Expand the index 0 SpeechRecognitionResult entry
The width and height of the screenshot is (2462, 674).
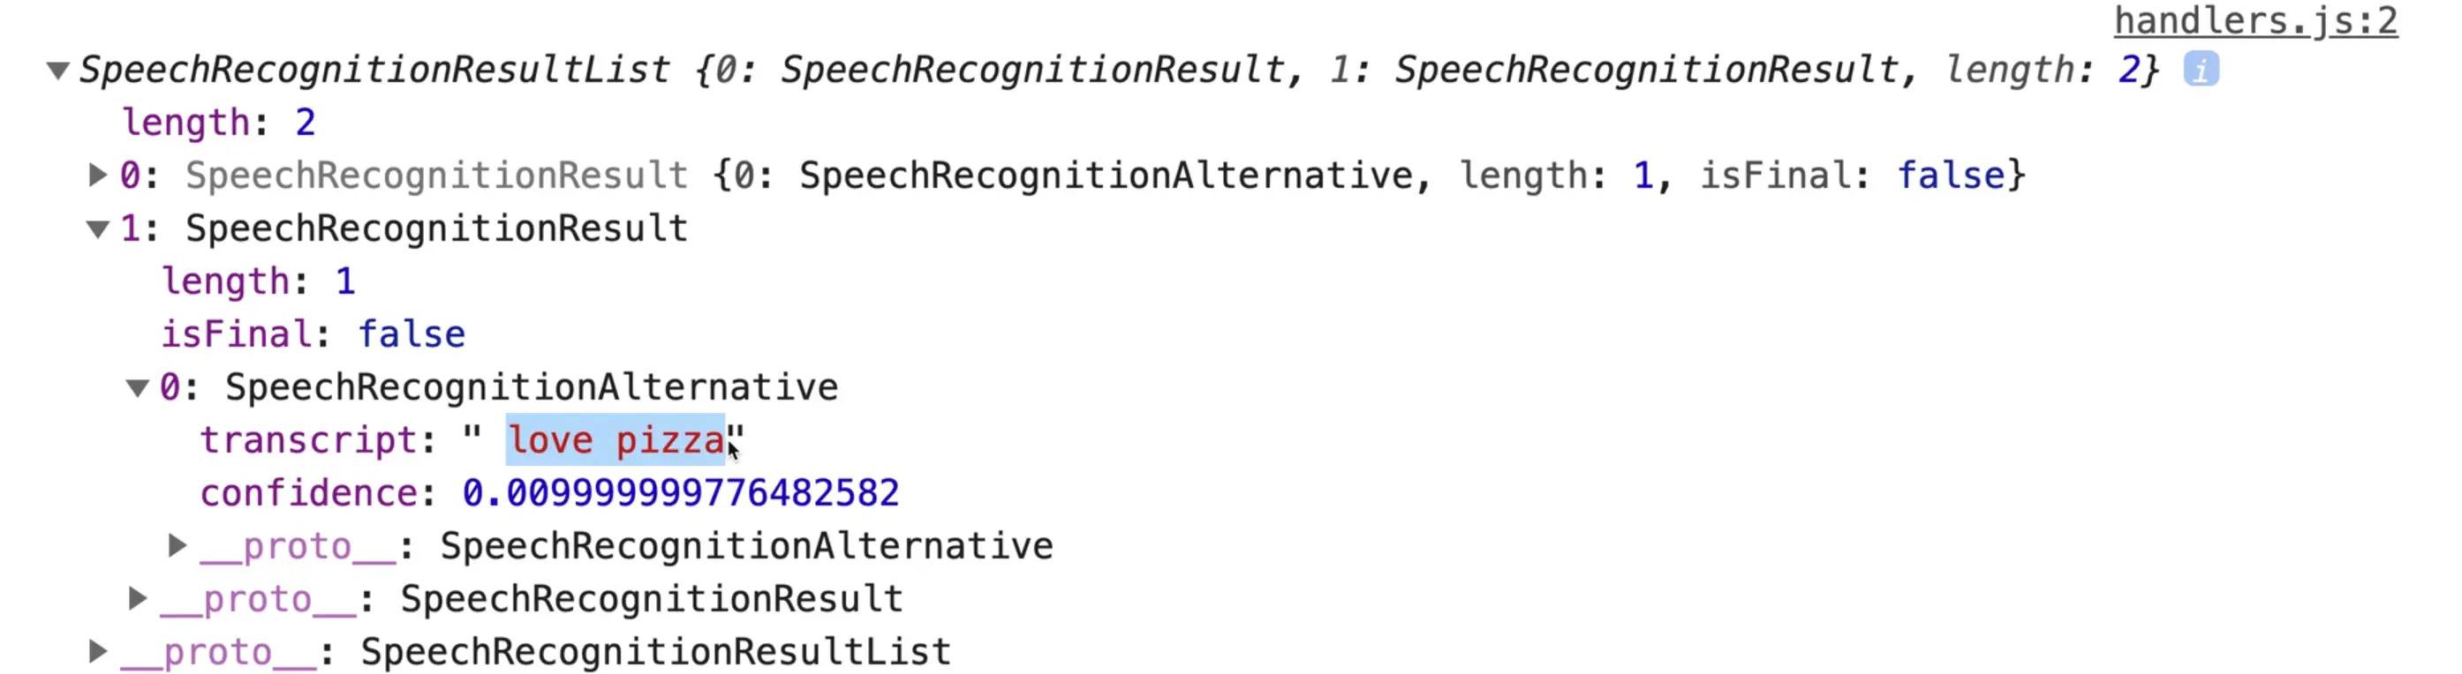pos(97,175)
